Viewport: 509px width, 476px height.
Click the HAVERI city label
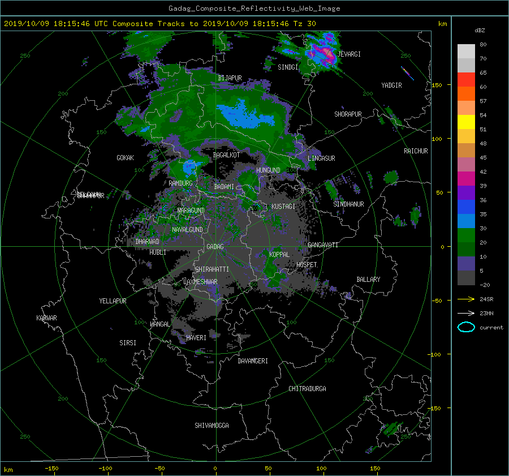click(196, 338)
